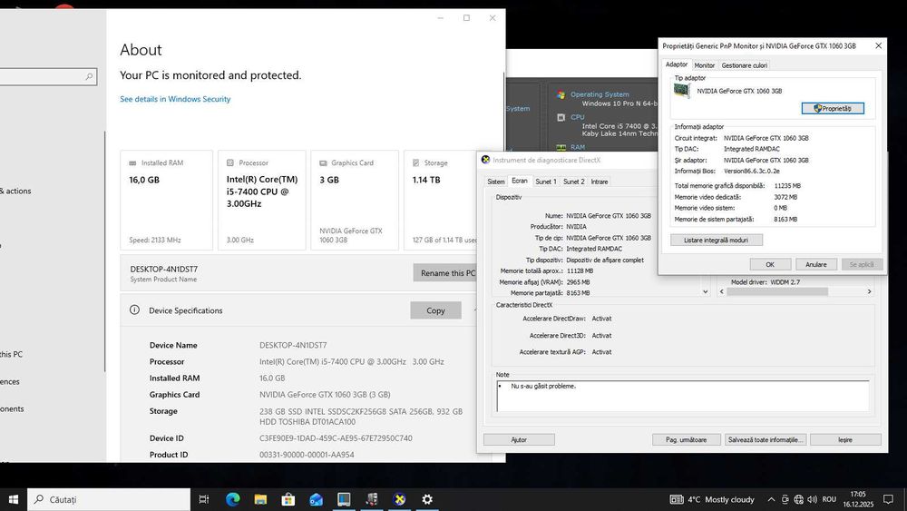Click the Settings sidebar vertical scrollbar
This screenshot has width=907, height=511.
click(x=104, y=251)
